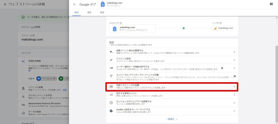
Task: Switch to the 管理 tab
Action: 102,12
